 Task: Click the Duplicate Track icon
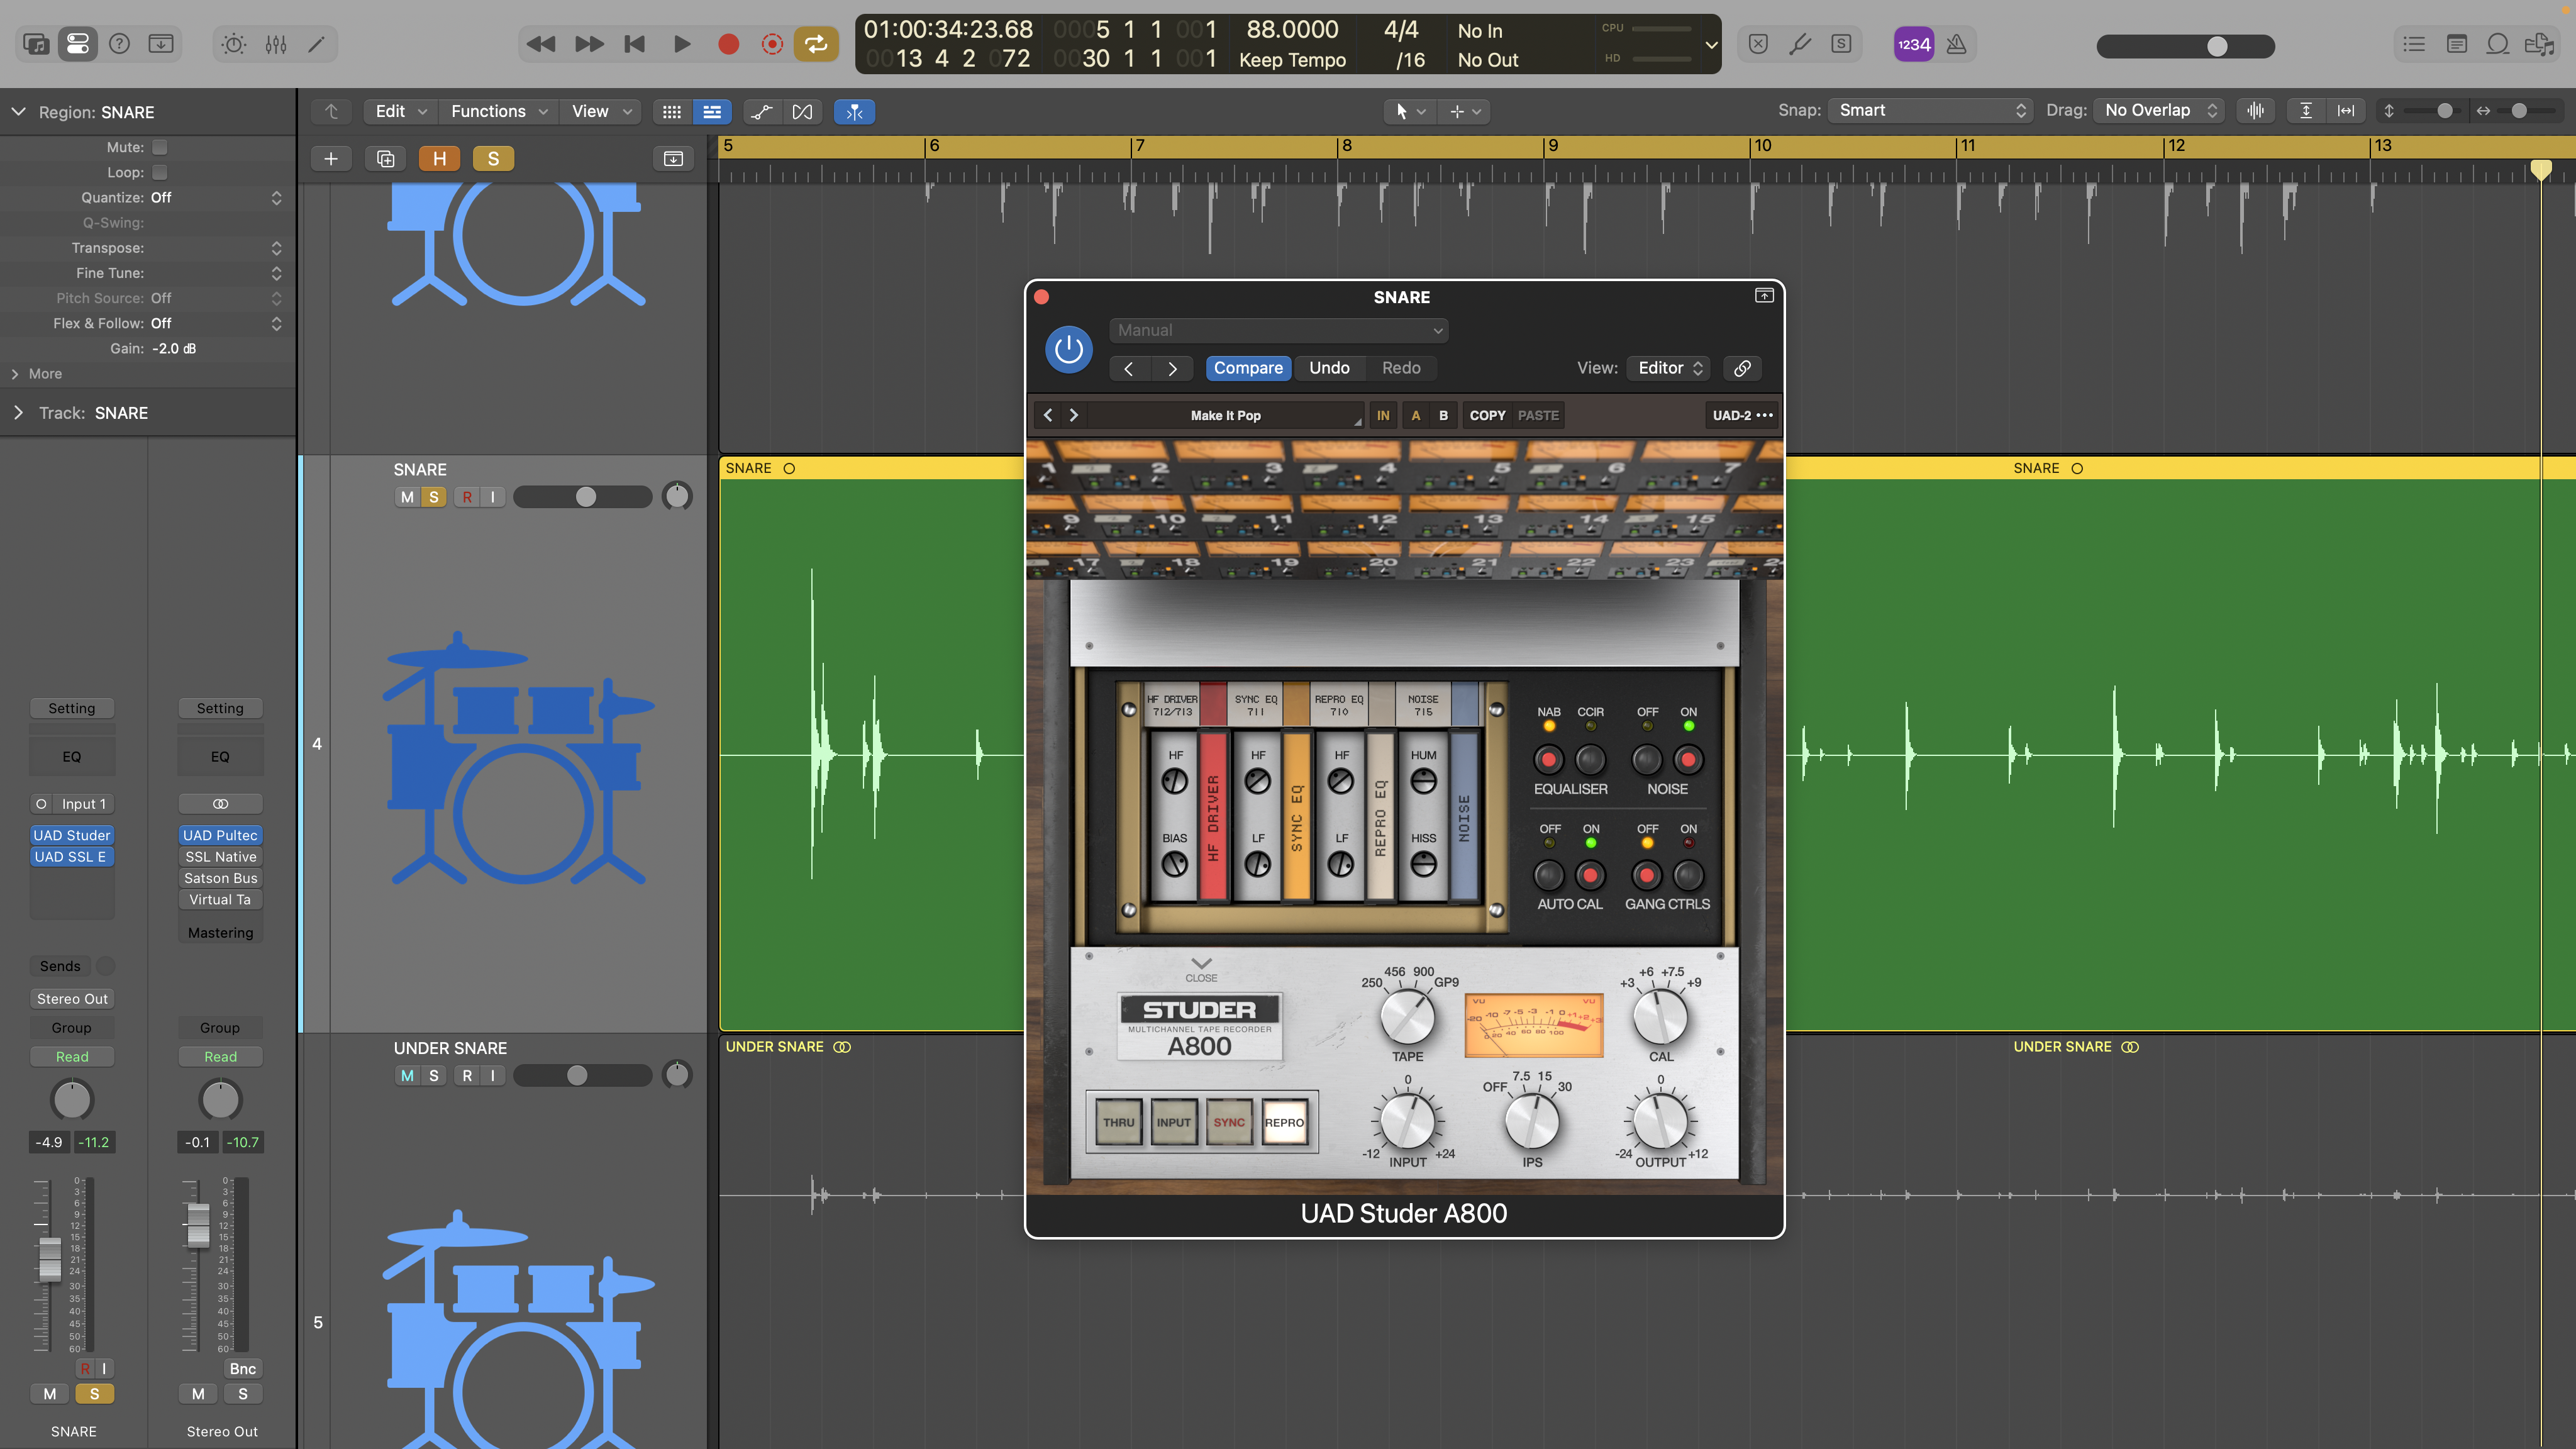coord(386,158)
